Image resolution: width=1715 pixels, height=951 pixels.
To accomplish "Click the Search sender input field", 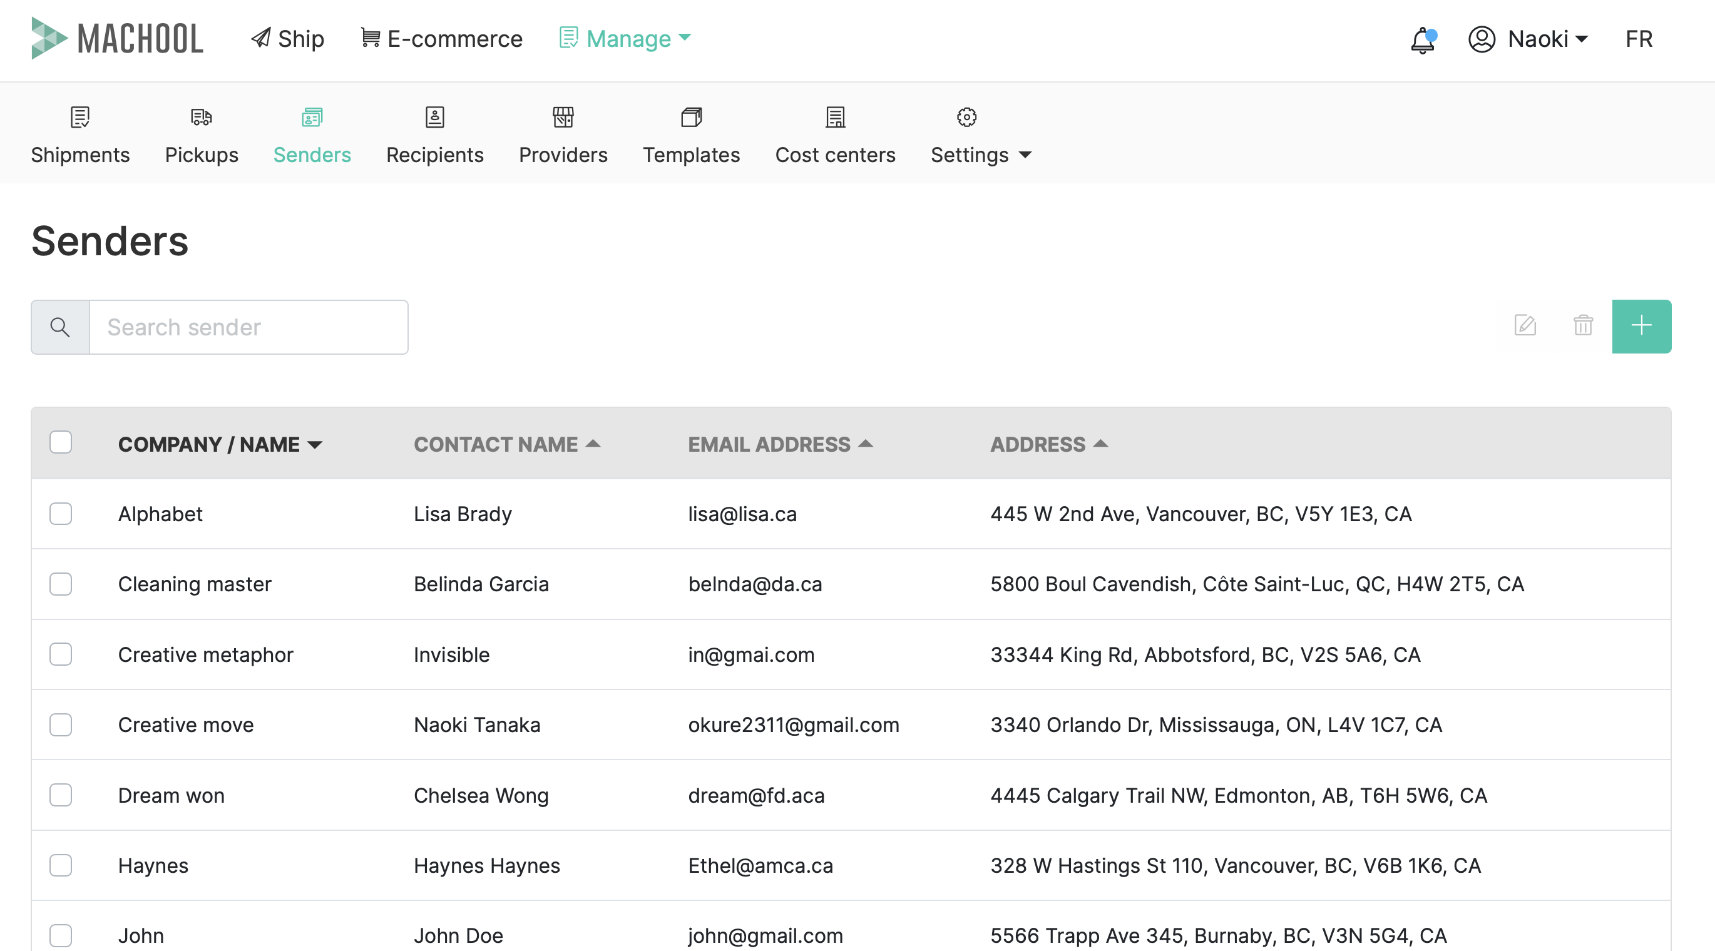I will (248, 327).
